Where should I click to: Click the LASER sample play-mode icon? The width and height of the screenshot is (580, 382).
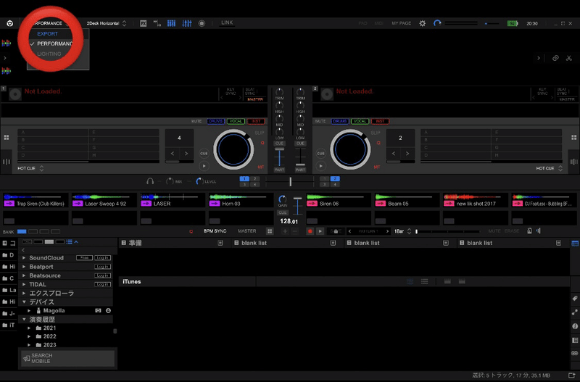pyautogui.click(x=146, y=204)
